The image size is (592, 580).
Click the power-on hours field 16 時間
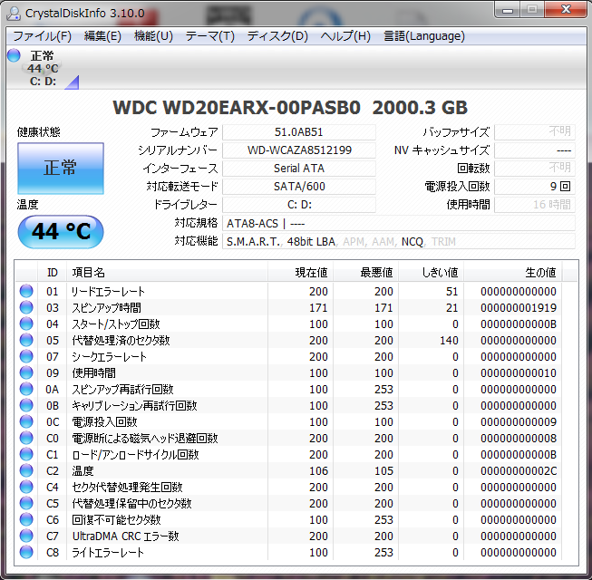click(x=535, y=205)
